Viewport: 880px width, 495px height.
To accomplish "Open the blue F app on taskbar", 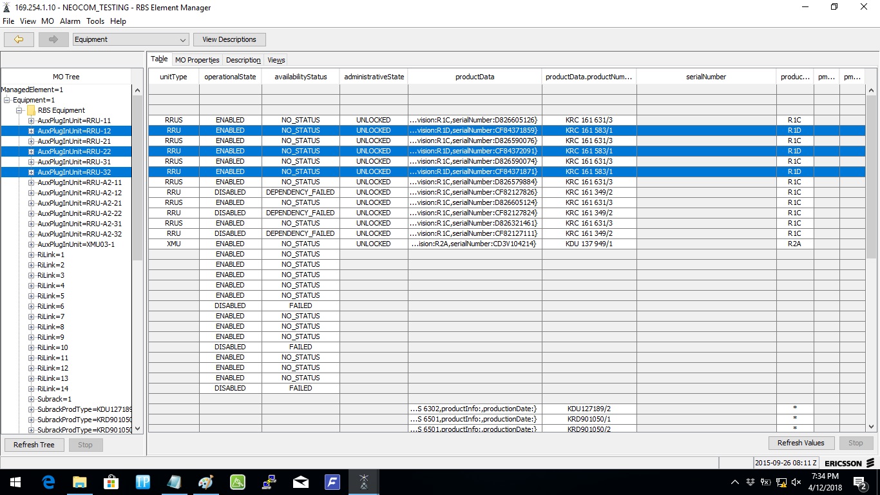I will point(332,482).
